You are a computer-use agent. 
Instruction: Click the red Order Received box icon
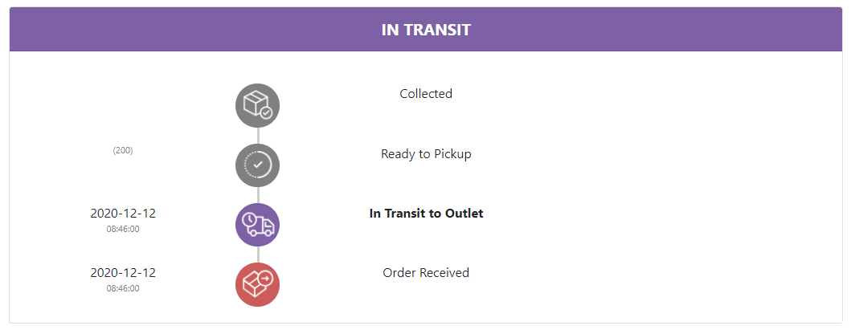click(257, 284)
